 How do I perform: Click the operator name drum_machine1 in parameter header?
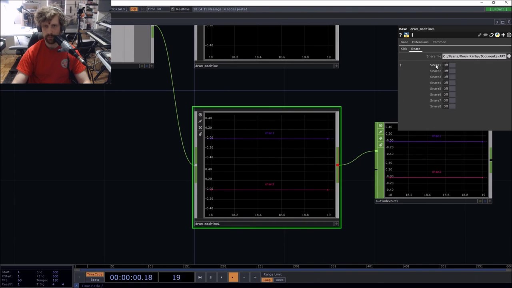(x=422, y=29)
